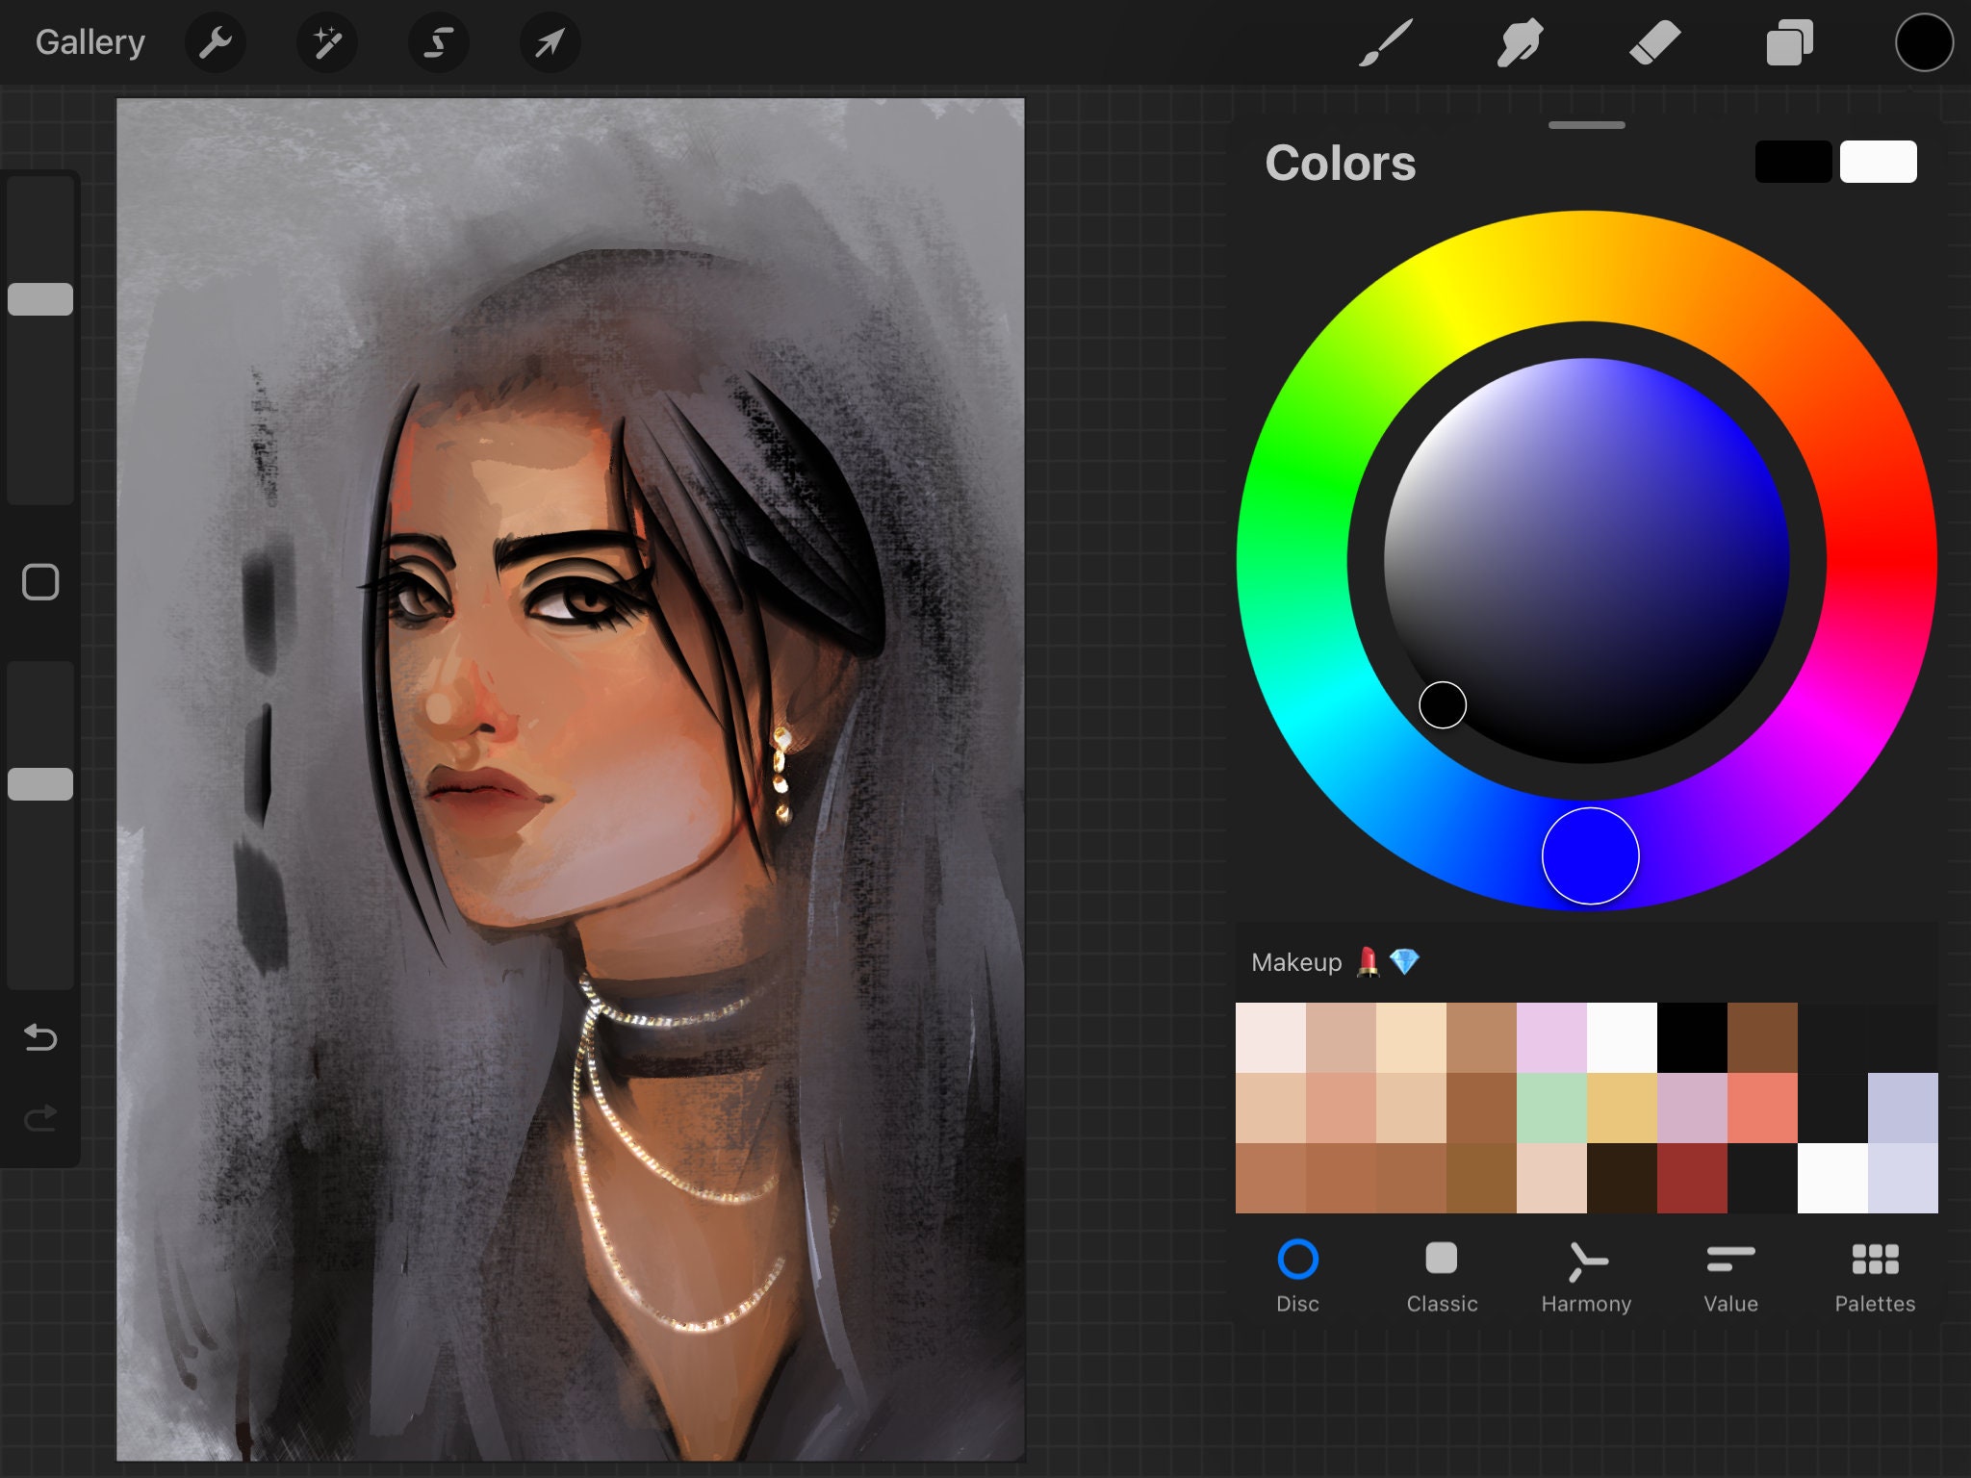
Task: Adjust the brush size slider
Action: click(39, 299)
